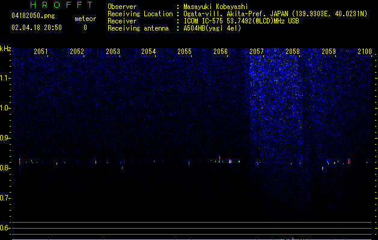The width and height of the screenshot is (378, 240).
Task: Click the 2056 time marker
Action: click(221, 51)
